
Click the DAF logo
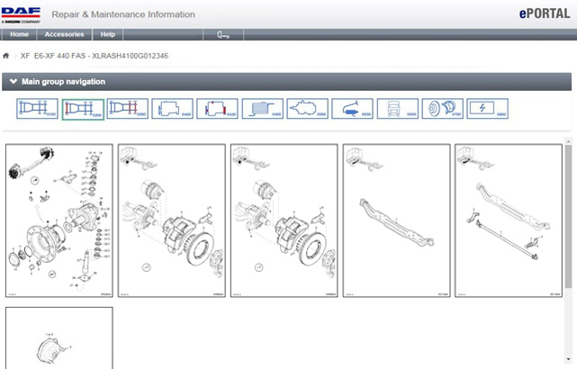[20, 13]
